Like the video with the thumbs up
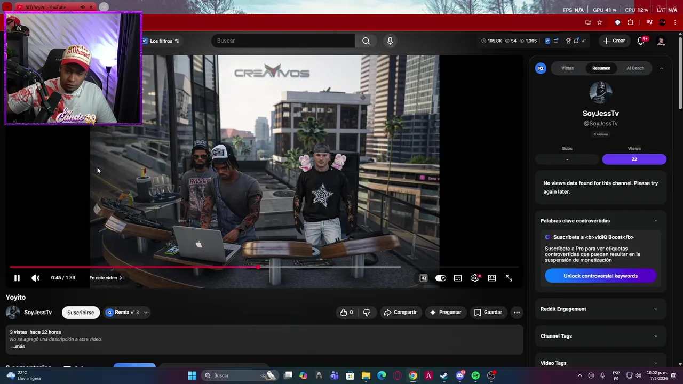The image size is (683, 384). point(346,312)
